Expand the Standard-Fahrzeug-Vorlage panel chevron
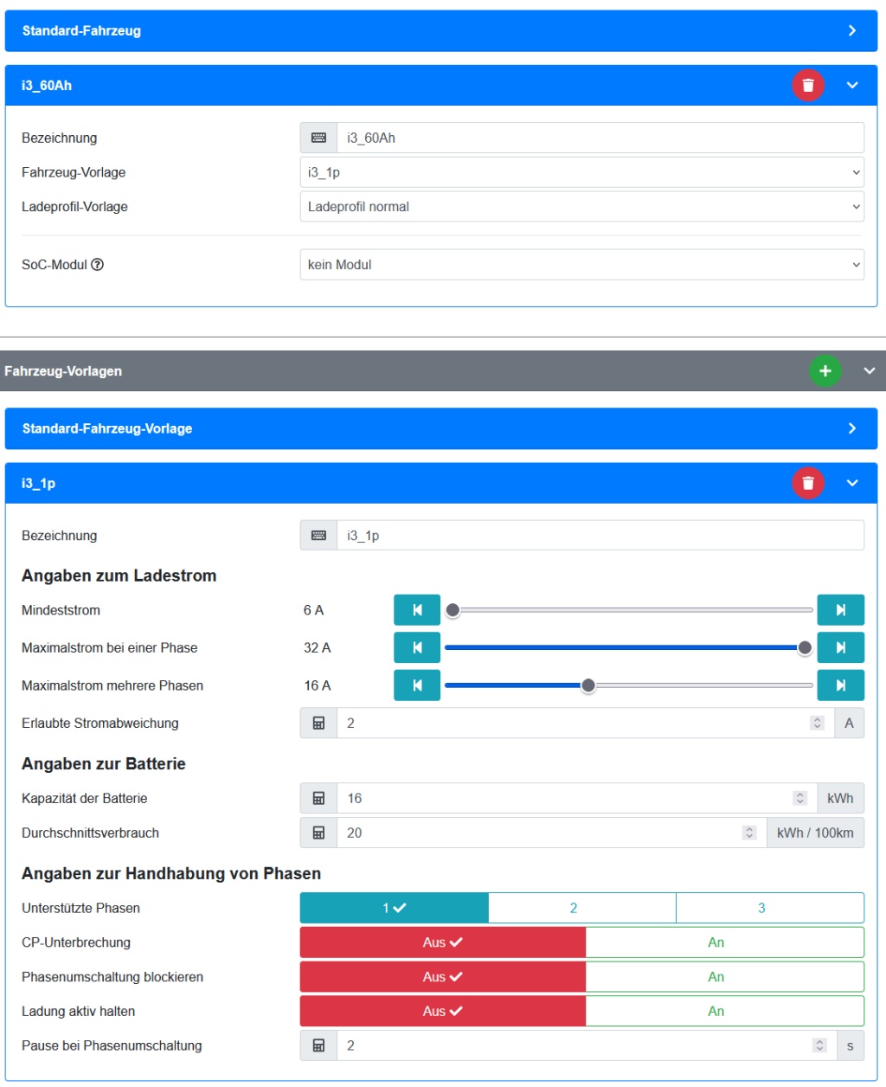 tap(852, 428)
